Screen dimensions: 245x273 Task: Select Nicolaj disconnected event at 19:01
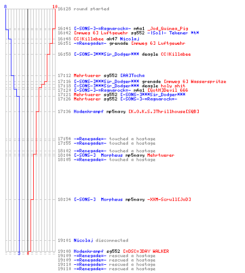point(93,240)
